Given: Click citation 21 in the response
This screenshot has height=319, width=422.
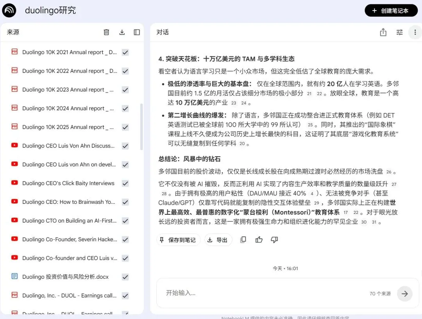Looking at the screenshot, I should point(309,94).
